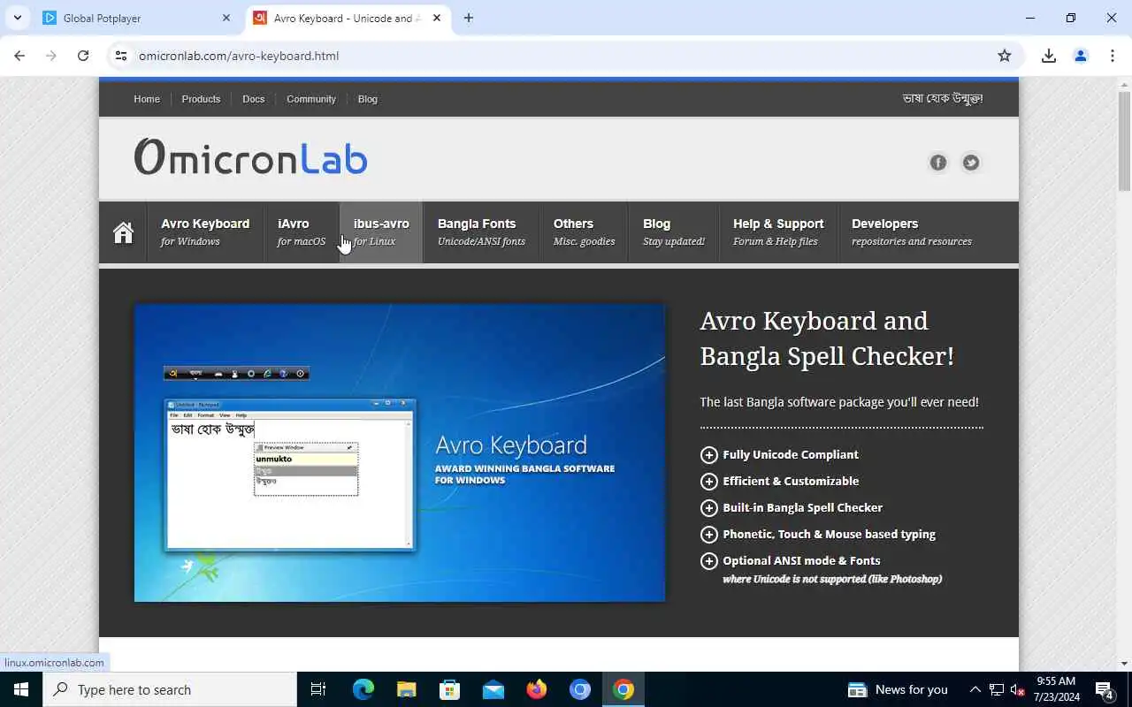Click the Windows search box
The image size is (1132, 707).
point(170,689)
